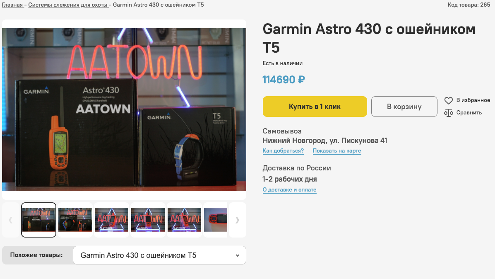Image resolution: width=495 pixels, height=279 pixels.
Task: Open Системы слежения для охоты breadcrumb
Action: 68,5
